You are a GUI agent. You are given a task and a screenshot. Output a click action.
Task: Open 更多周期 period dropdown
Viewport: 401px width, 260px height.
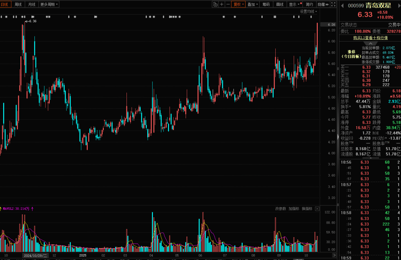49,4
